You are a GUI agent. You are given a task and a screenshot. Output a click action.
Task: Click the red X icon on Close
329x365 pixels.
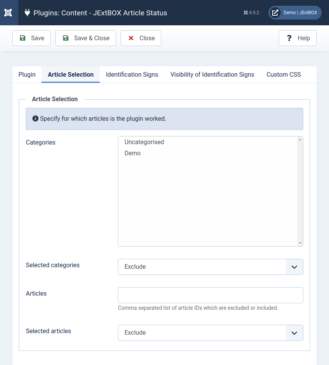[x=131, y=38]
